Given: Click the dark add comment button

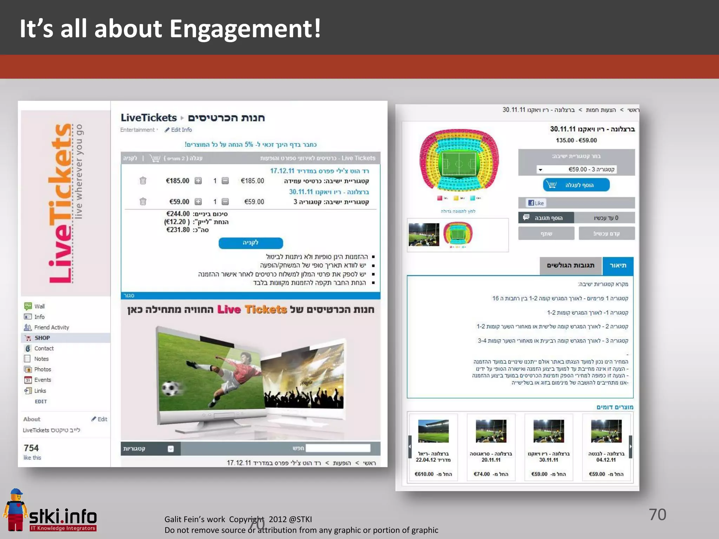Looking at the screenshot, I should [x=546, y=218].
